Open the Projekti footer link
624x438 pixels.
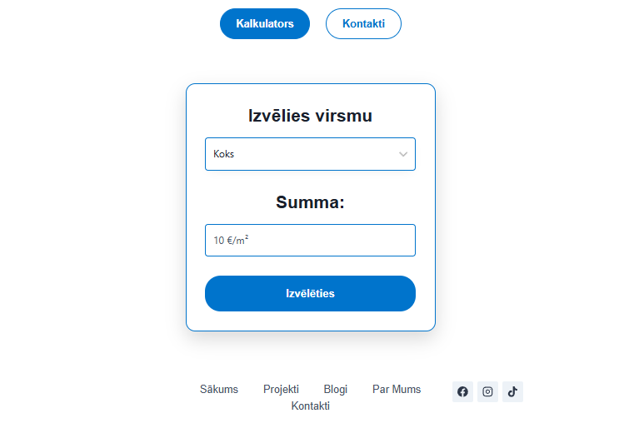[x=281, y=389]
